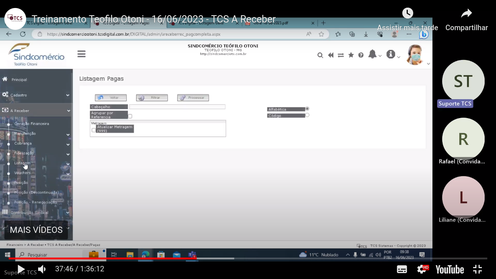
Task: Tick the Atualizar Metragem (999) checkbox
Action: 94,130
